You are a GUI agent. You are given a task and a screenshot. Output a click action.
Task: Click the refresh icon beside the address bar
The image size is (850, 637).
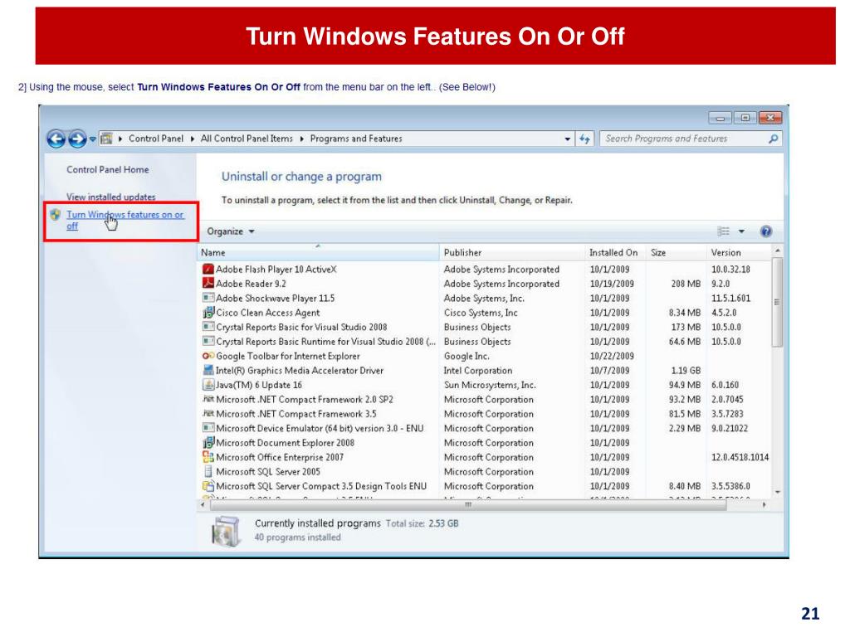pos(584,139)
